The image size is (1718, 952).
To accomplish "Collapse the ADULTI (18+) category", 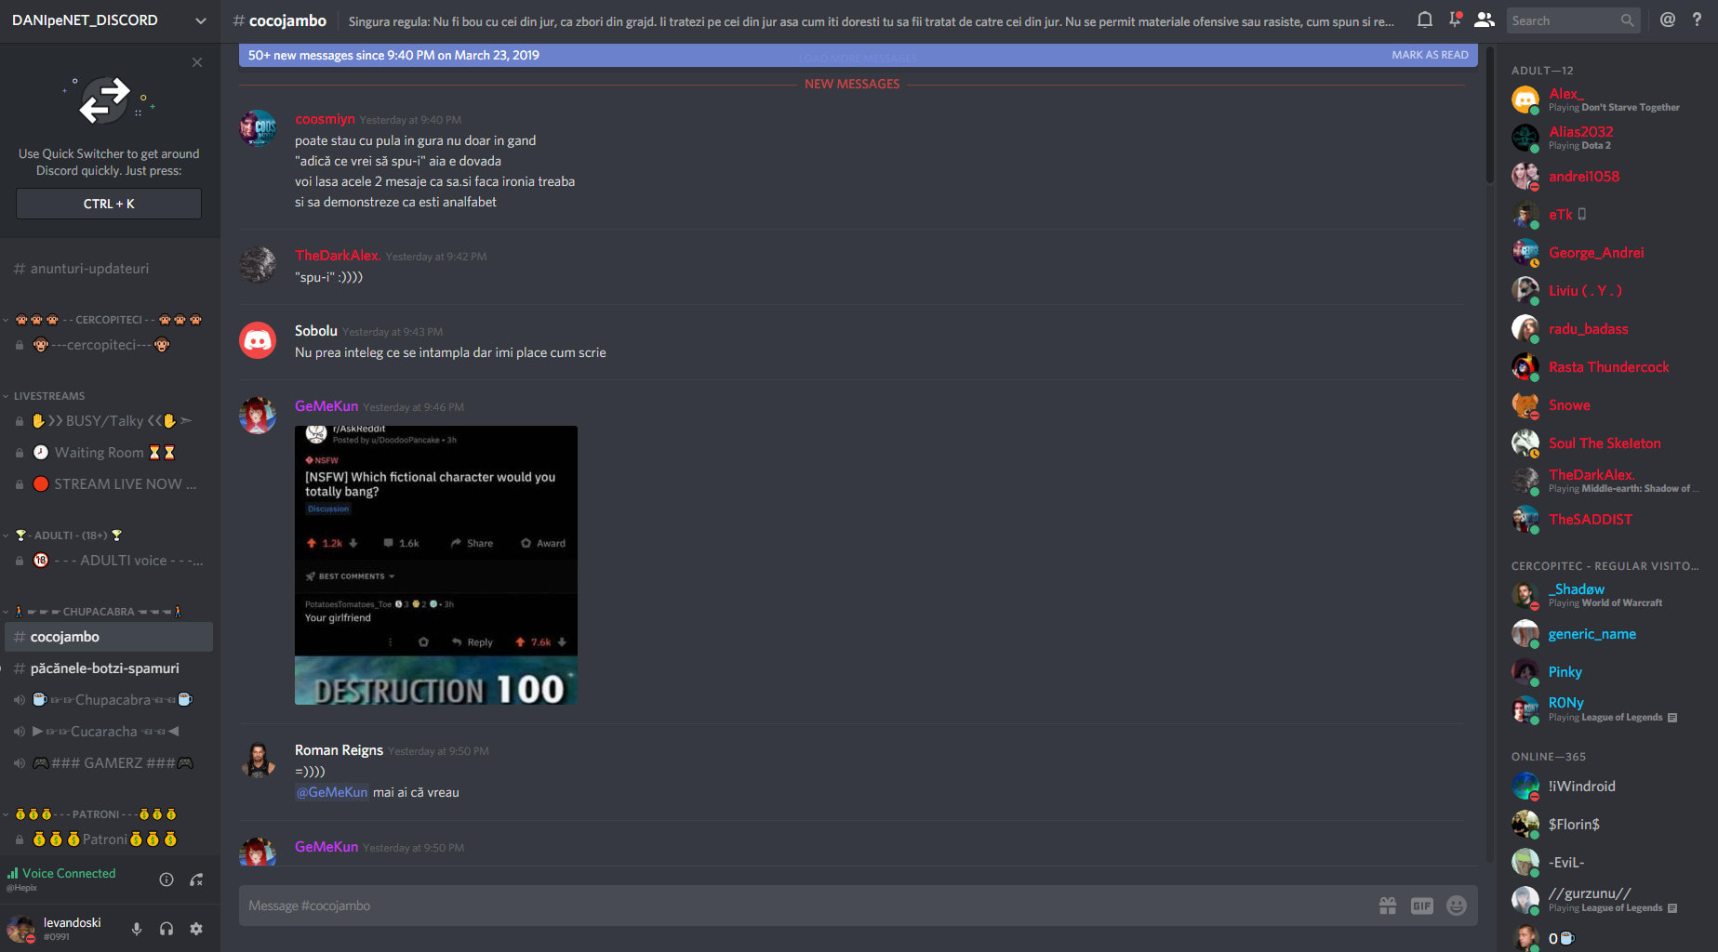I will coord(63,535).
